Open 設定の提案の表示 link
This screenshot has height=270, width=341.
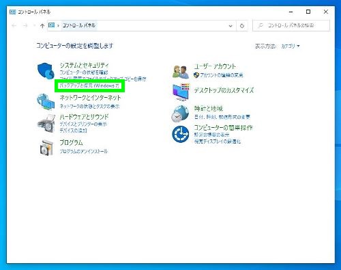[x=211, y=135]
